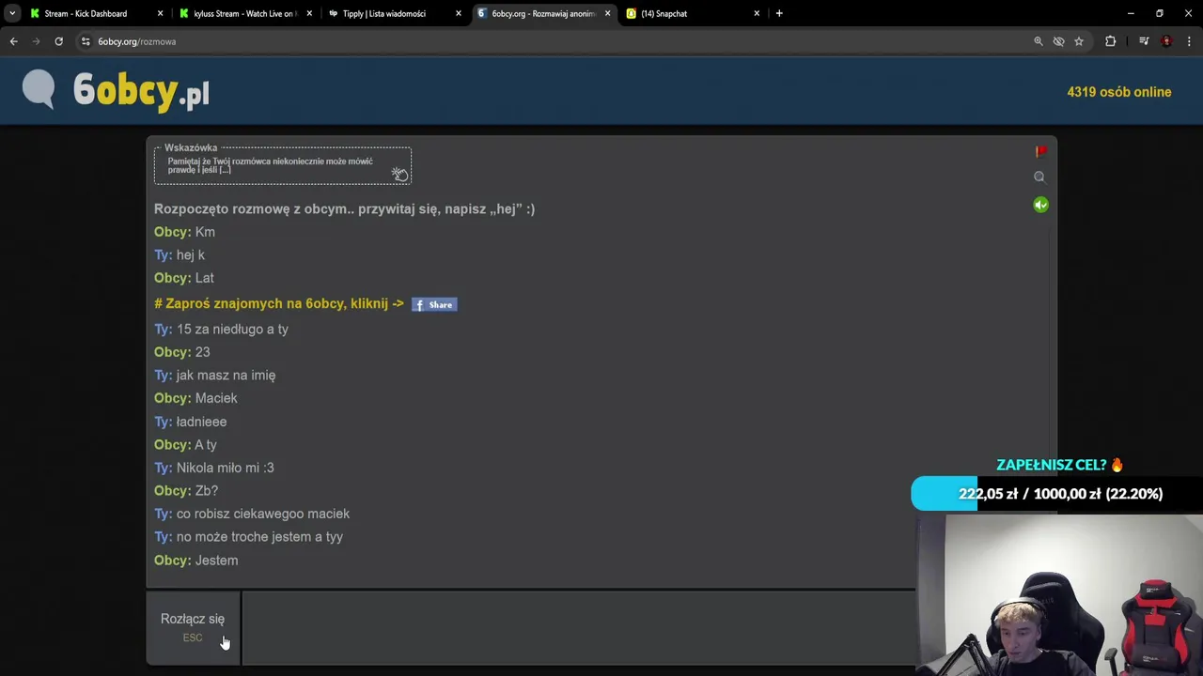Toggle the green sound icon

(1040, 205)
